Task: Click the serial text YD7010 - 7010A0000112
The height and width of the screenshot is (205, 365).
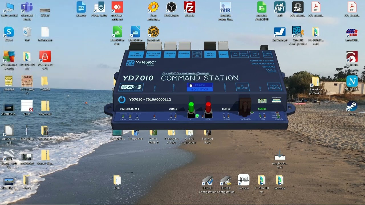Action: pos(150,99)
